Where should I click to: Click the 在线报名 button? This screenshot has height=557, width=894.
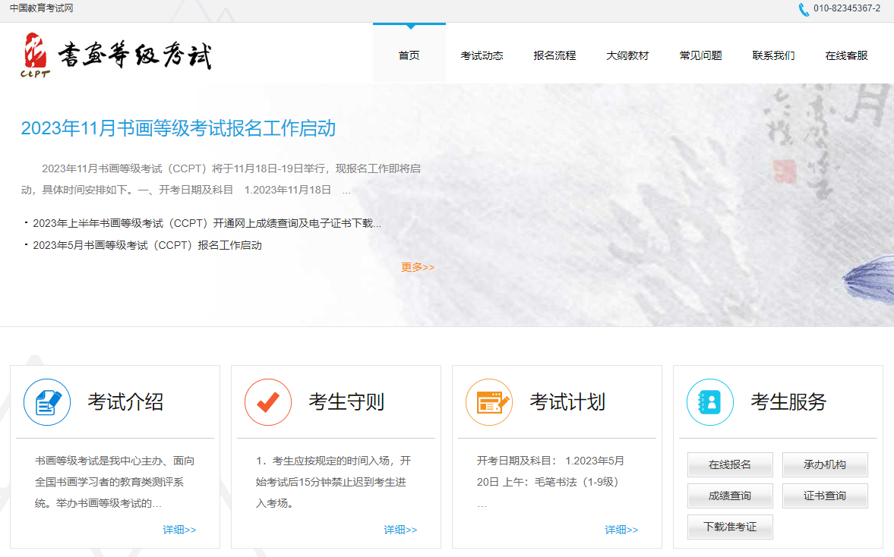point(731,464)
